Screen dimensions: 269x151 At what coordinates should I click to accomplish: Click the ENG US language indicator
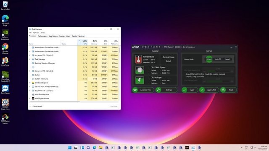coord(246,148)
